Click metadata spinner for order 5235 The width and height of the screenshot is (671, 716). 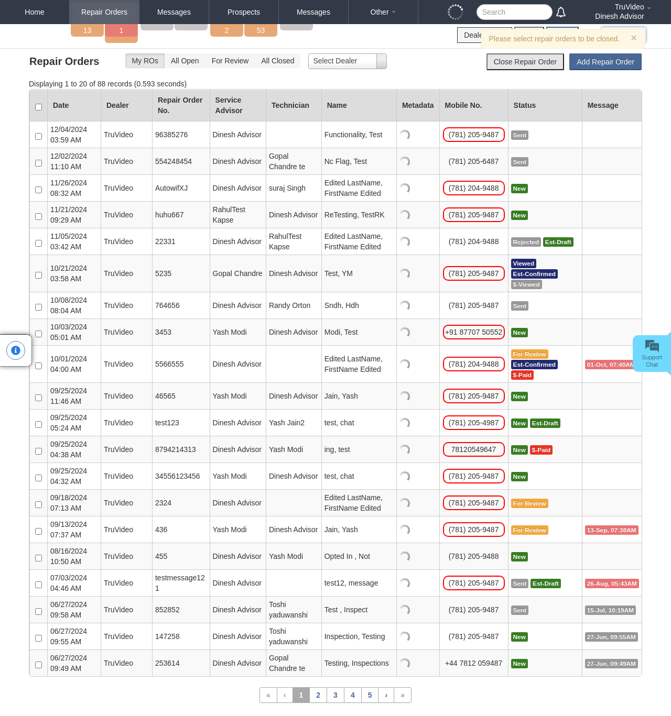405,273
